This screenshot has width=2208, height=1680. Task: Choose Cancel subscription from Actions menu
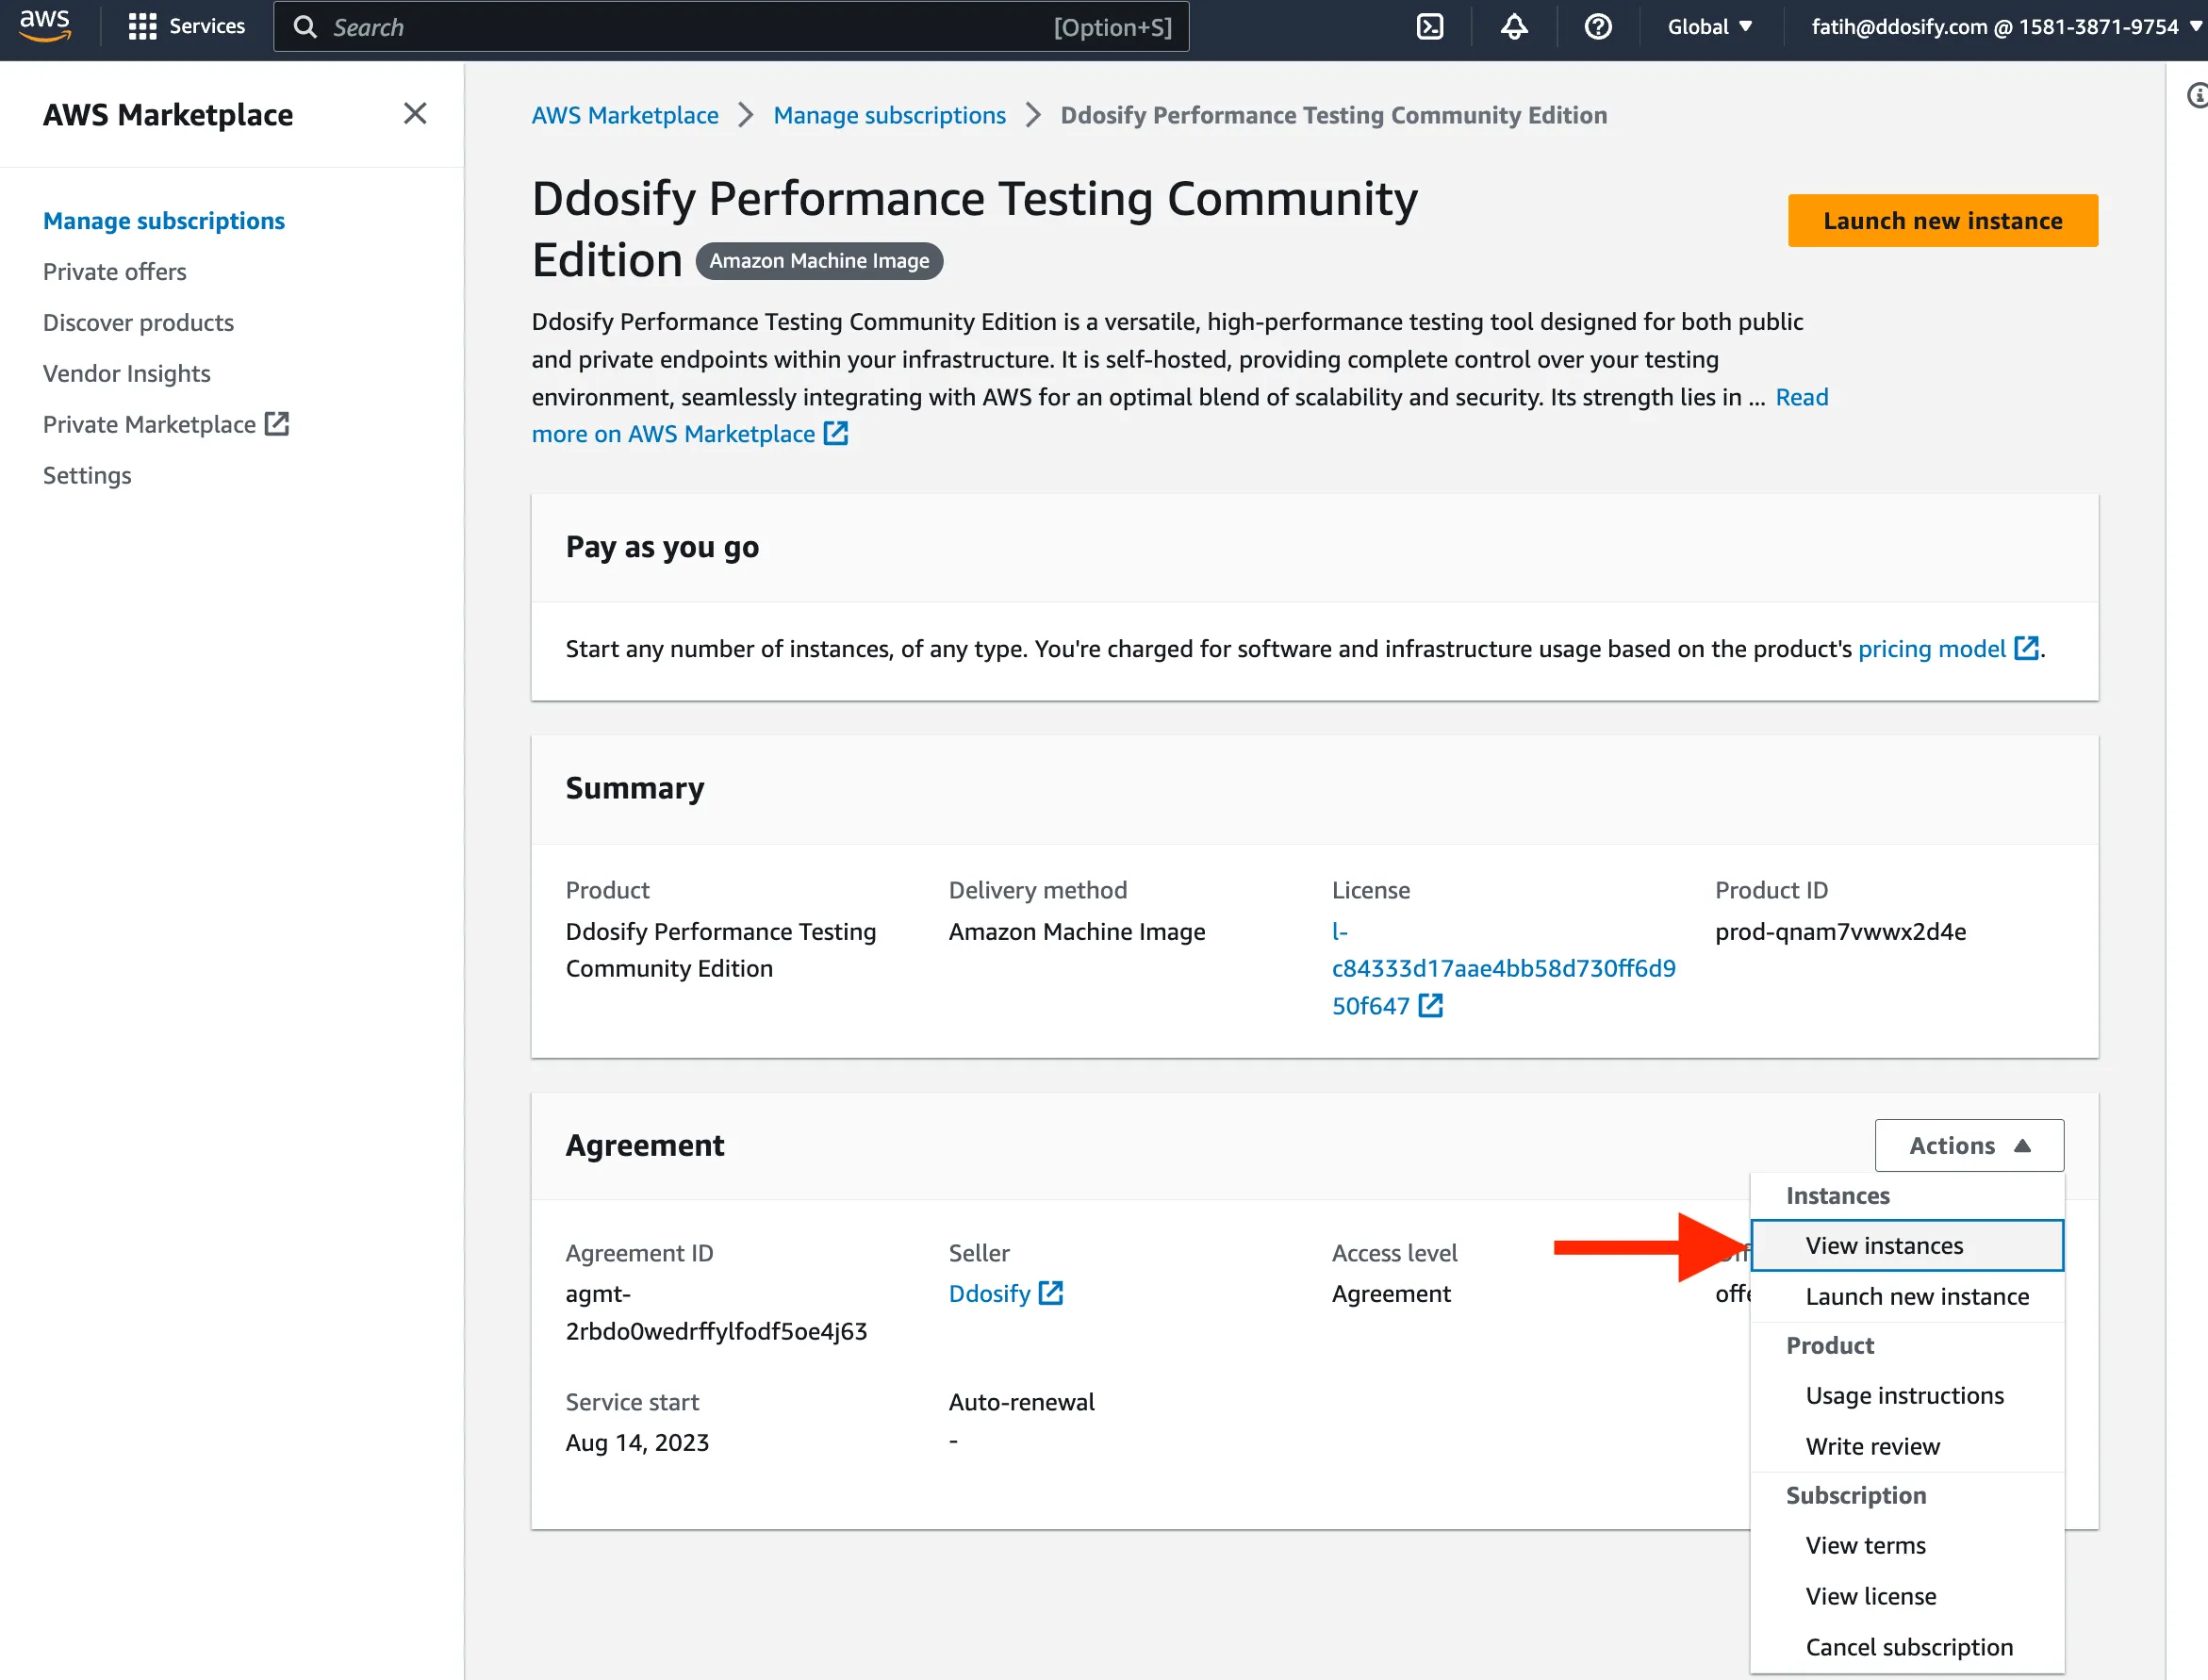tap(1907, 1648)
